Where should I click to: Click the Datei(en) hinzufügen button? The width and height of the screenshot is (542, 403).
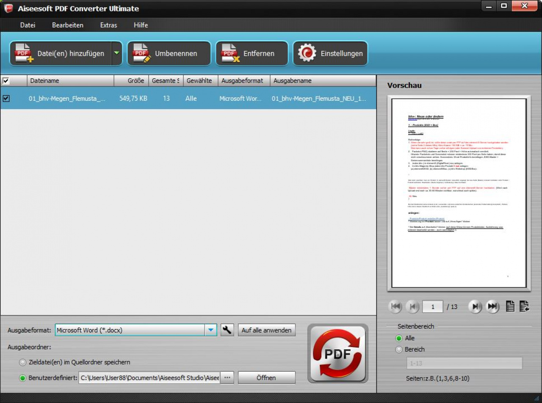coord(61,53)
